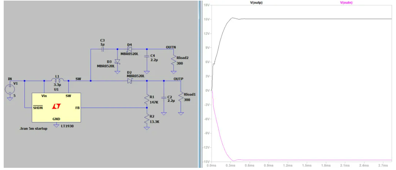Click the OUTN net label
Screen dimensions: 396x170
[171, 47]
